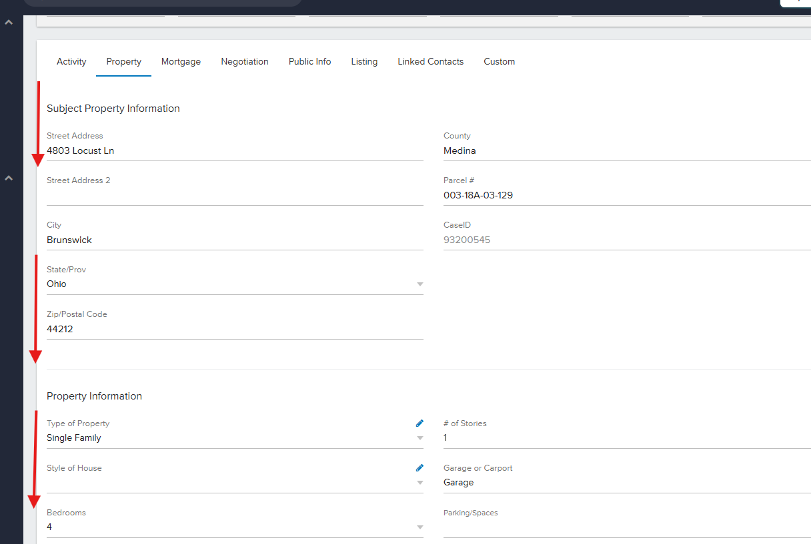Collapse the top sidebar chevron arrow
The image size is (811, 544).
tap(9, 23)
